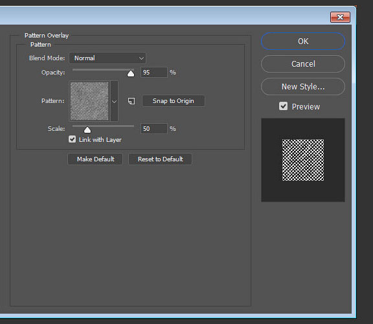
Task: Click the Opacity slider track
Action: pyautogui.click(x=103, y=70)
